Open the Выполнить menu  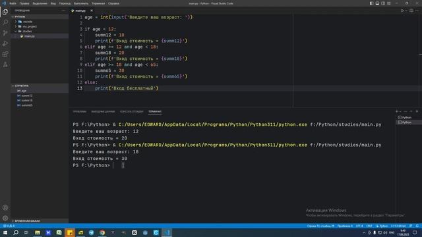[81, 3]
